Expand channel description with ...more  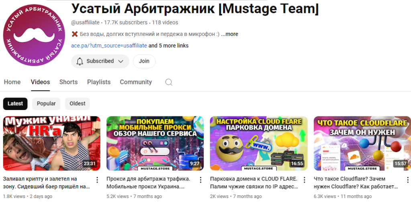[230, 34]
